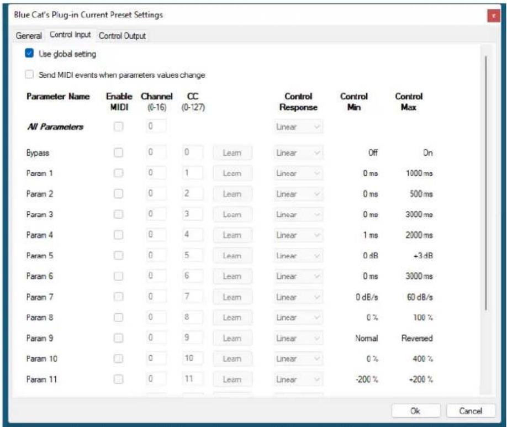Open Bypass Control Response dropdown
The width and height of the screenshot is (507, 427).
tap(298, 152)
